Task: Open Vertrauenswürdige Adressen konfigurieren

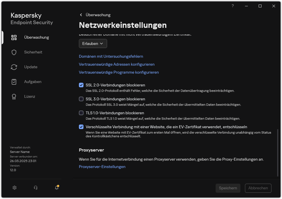Action: [x=117, y=64]
